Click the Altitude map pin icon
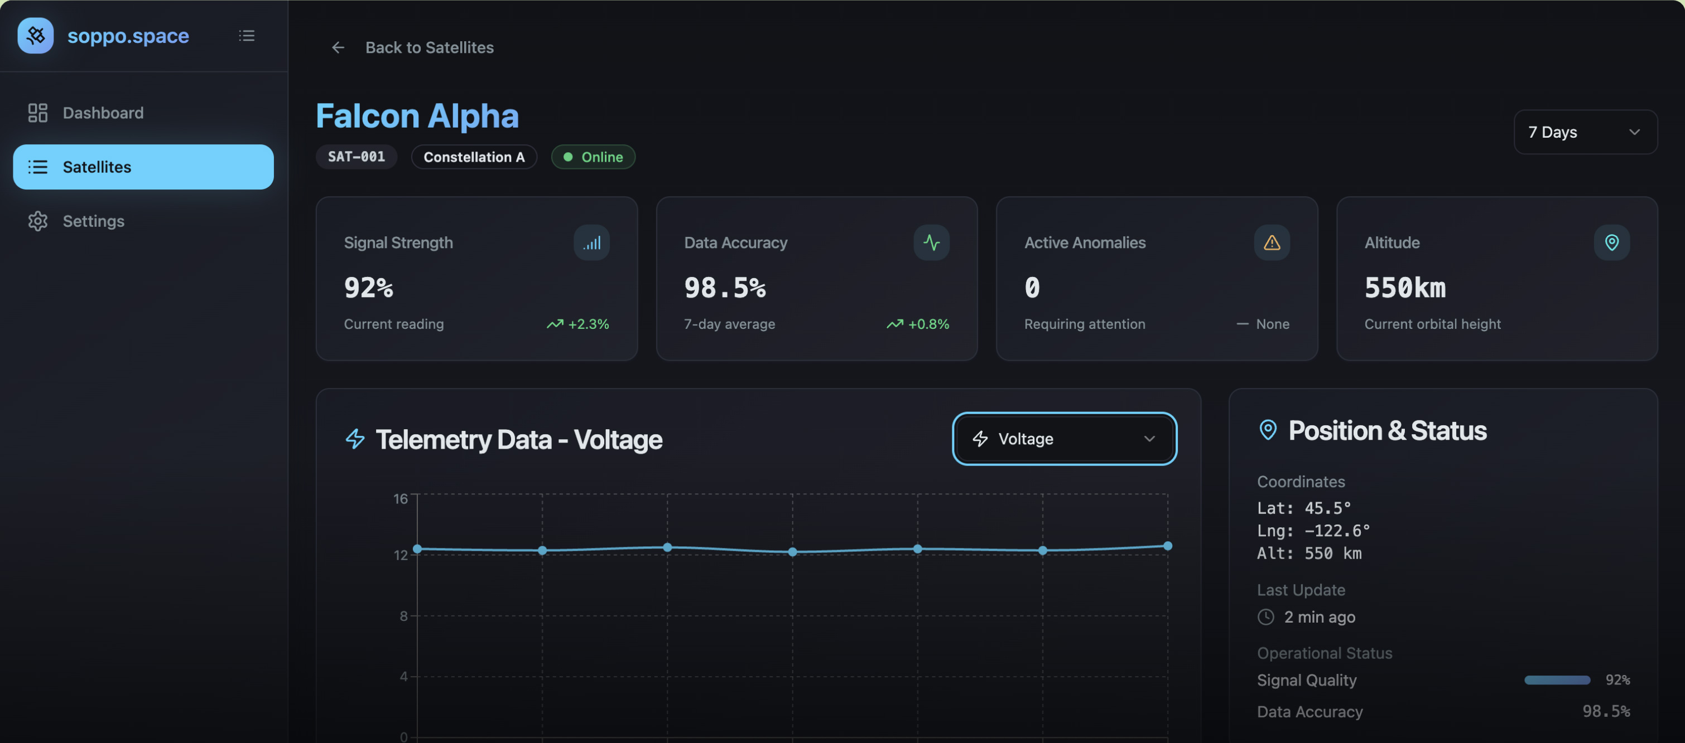 1611,242
